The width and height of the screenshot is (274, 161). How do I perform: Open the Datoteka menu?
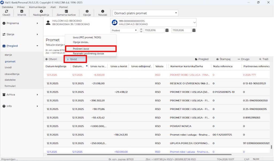pyautogui.click(x=7, y=7)
